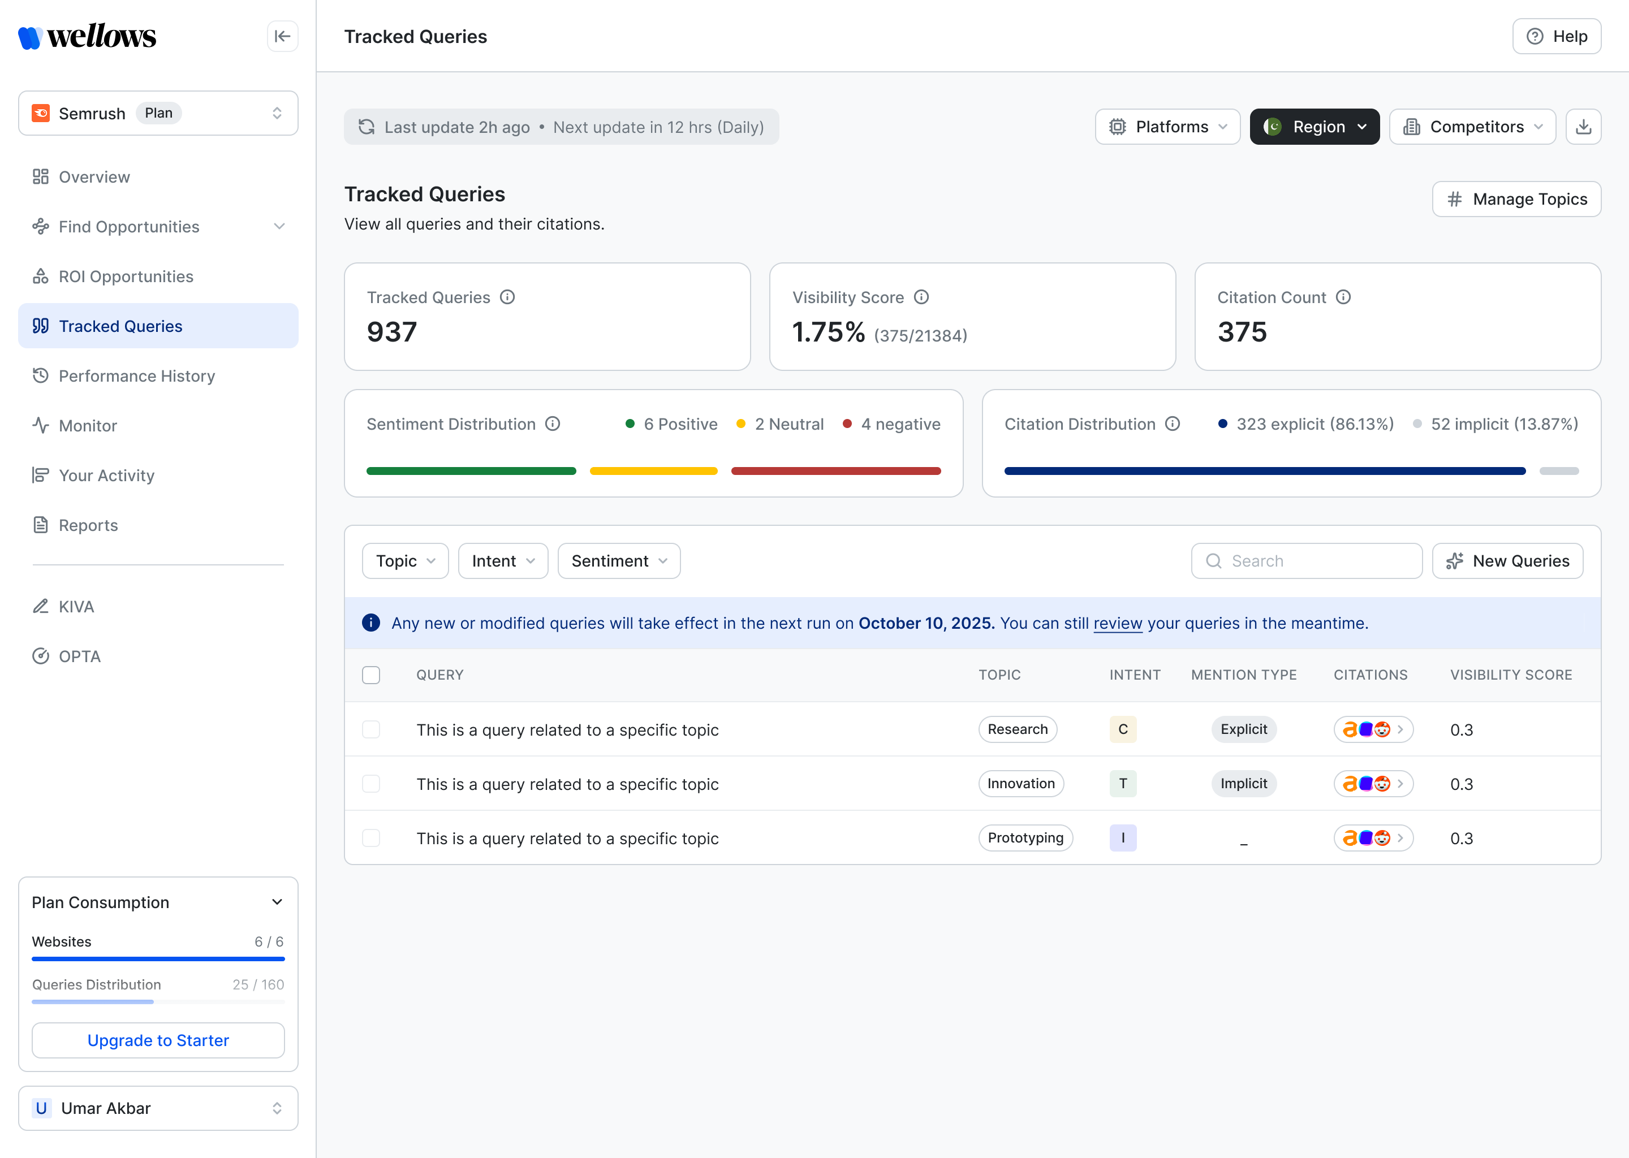The width and height of the screenshot is (1629, 1158).
Task: Go to Overview in the sidebar
Action: coord(158,177)
